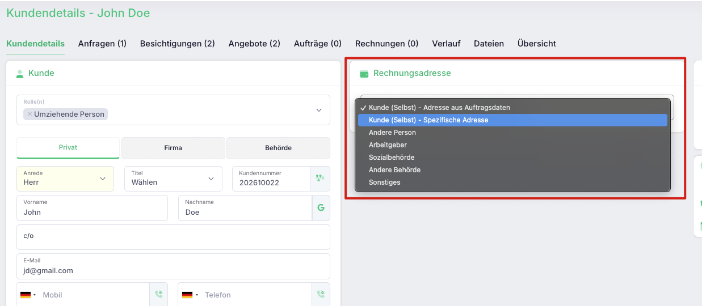The image size is (702, 306).
Task: Click the Vorname field
Action: [93, 208]
